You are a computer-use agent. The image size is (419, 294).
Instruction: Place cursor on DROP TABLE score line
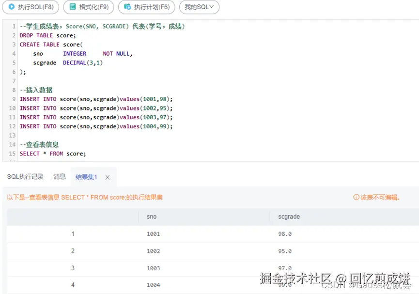tap(47, 35)
